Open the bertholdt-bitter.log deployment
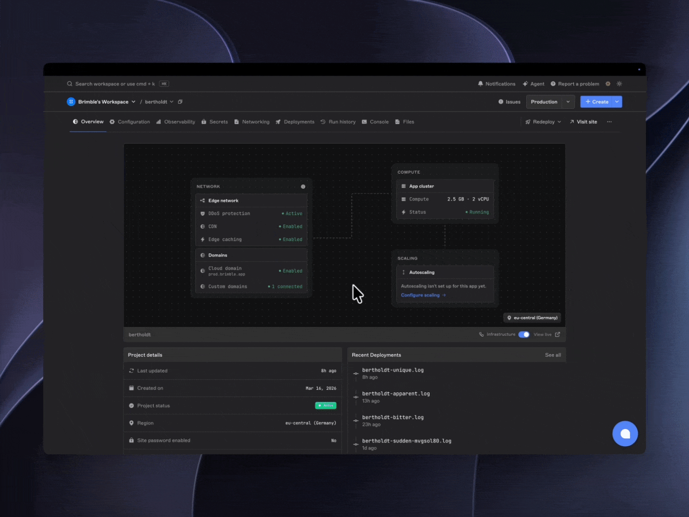The image size is (689, 517). (x=393, y=417)
